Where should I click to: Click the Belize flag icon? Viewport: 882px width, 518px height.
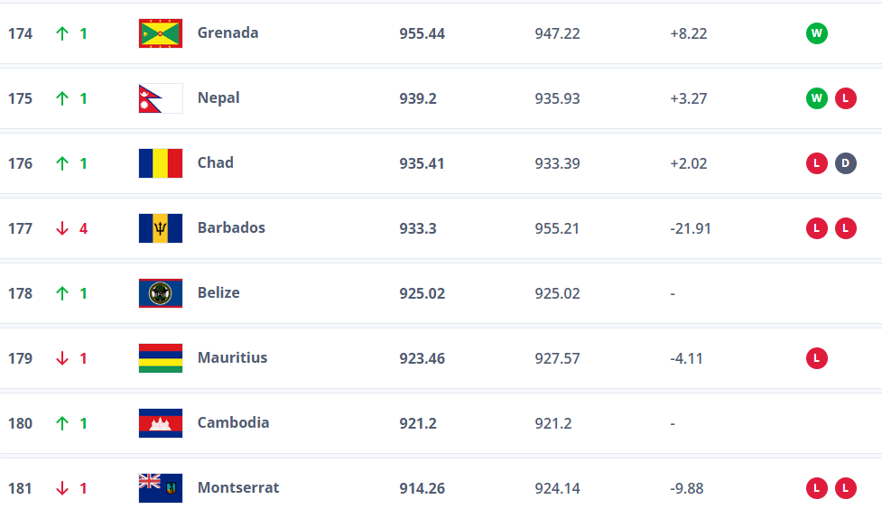point(161,293)
